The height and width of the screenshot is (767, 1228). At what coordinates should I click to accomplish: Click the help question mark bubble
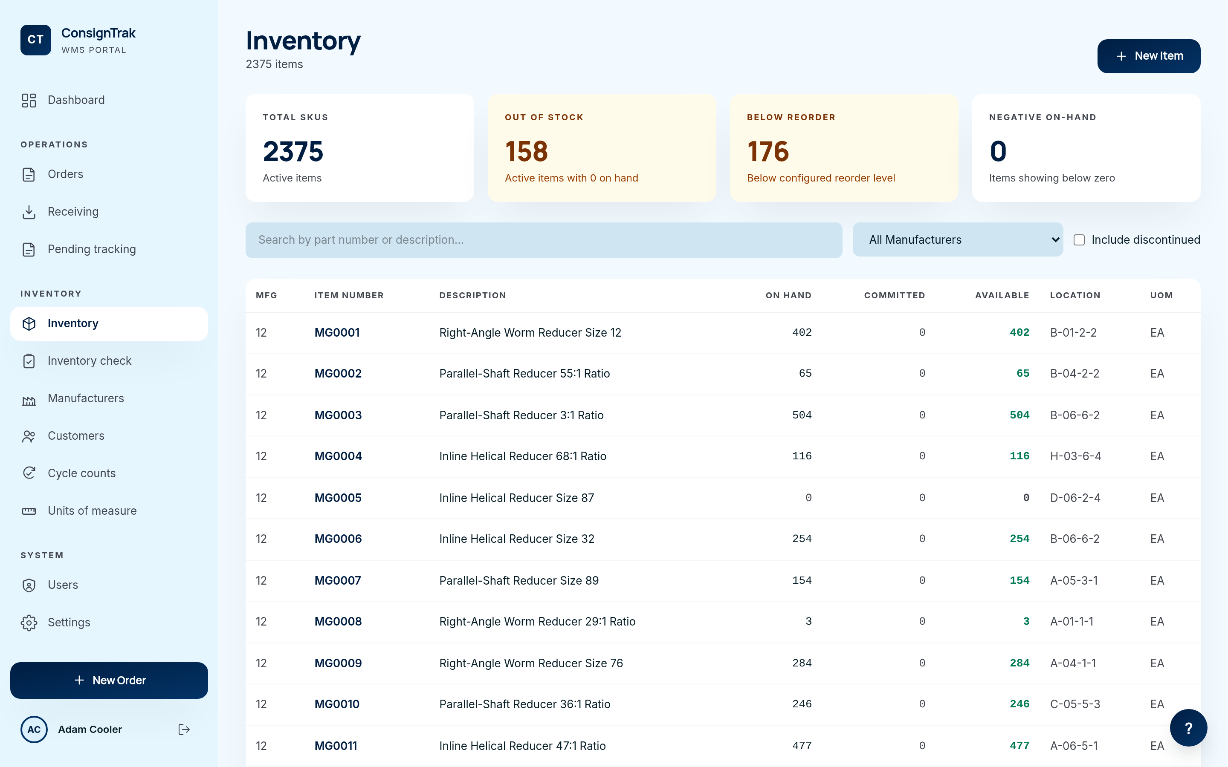(x=1188, y=727)
